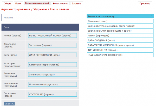
Task: Switch to the Поля tab
Action: (18, 4)
